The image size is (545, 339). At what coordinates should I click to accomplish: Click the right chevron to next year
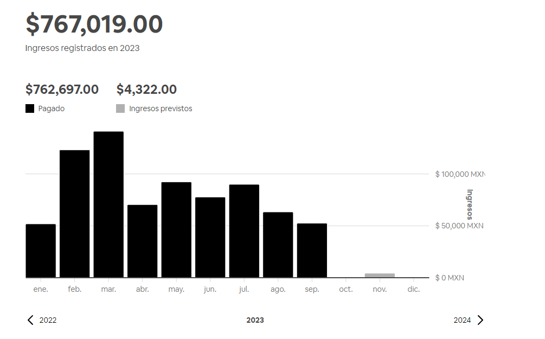[x=480, y=320]
